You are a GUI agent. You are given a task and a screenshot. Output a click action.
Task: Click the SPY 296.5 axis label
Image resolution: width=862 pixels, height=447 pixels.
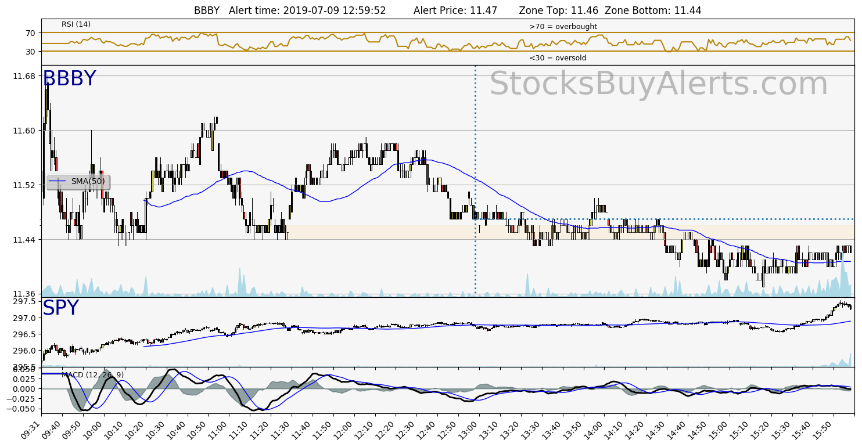23,334
